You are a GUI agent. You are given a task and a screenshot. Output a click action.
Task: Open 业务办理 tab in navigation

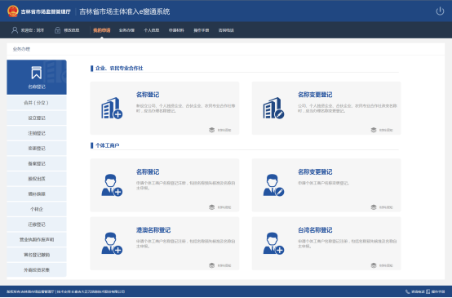tap(126, 30)
